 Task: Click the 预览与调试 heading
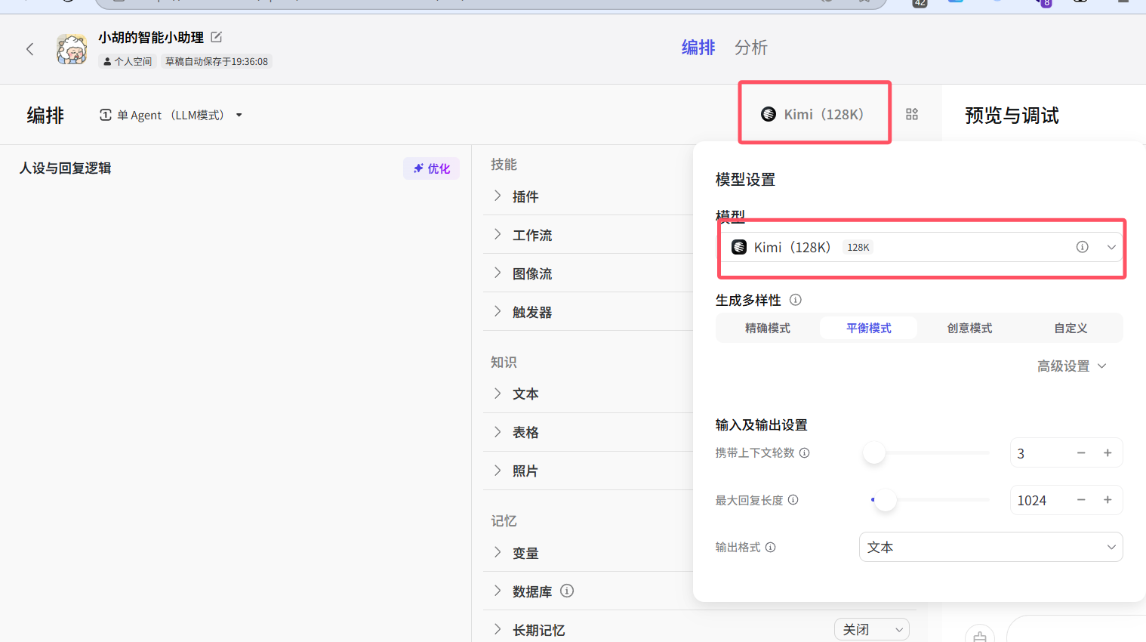tap(1012, 116)
